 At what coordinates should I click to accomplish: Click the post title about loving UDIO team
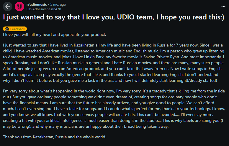[114, 17]
